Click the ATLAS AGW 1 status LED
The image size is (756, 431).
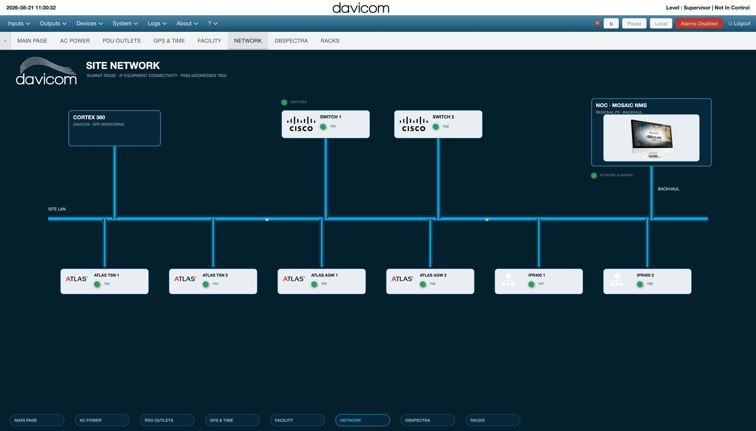tap(314, 284)
